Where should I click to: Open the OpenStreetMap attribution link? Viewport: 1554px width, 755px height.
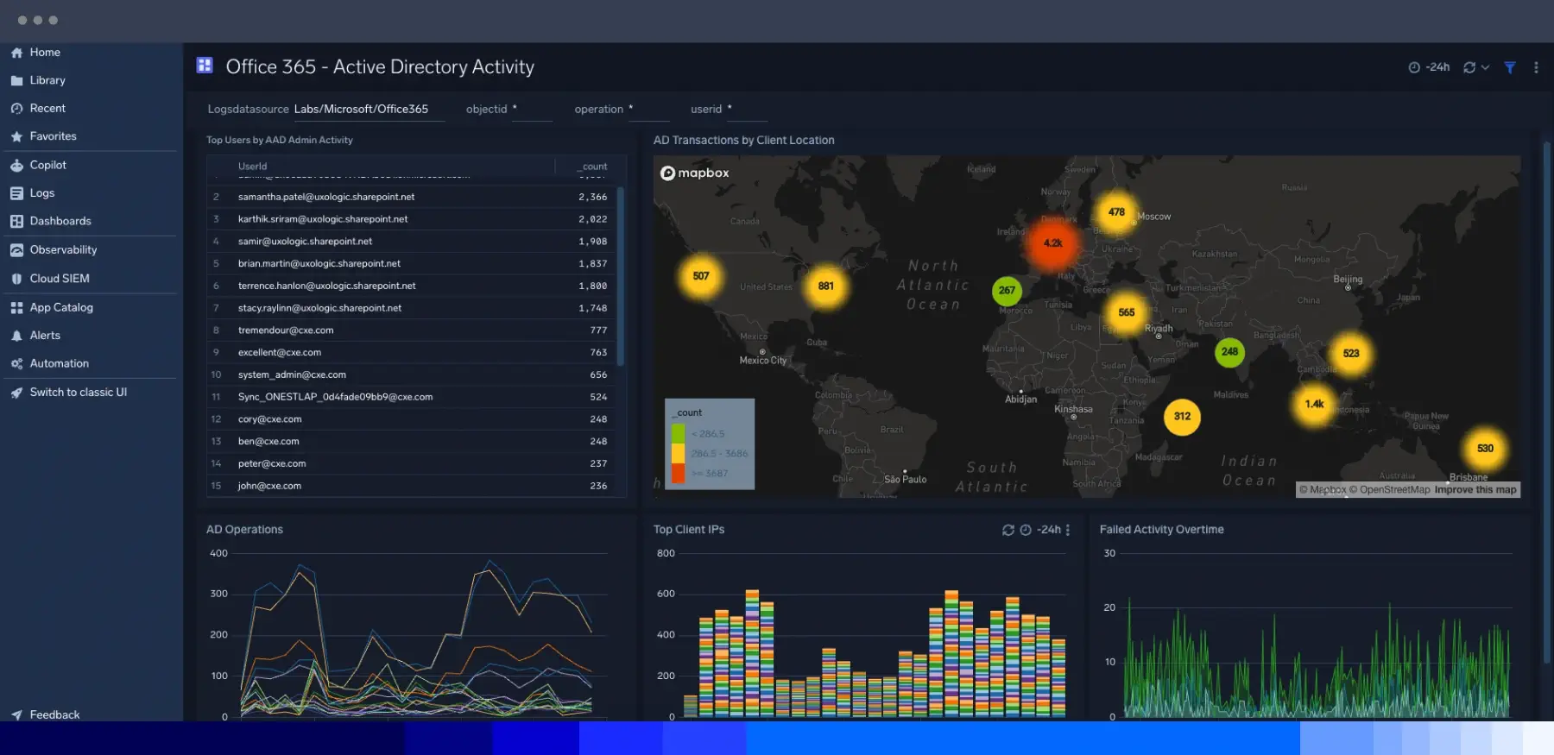click(1390, 490)
